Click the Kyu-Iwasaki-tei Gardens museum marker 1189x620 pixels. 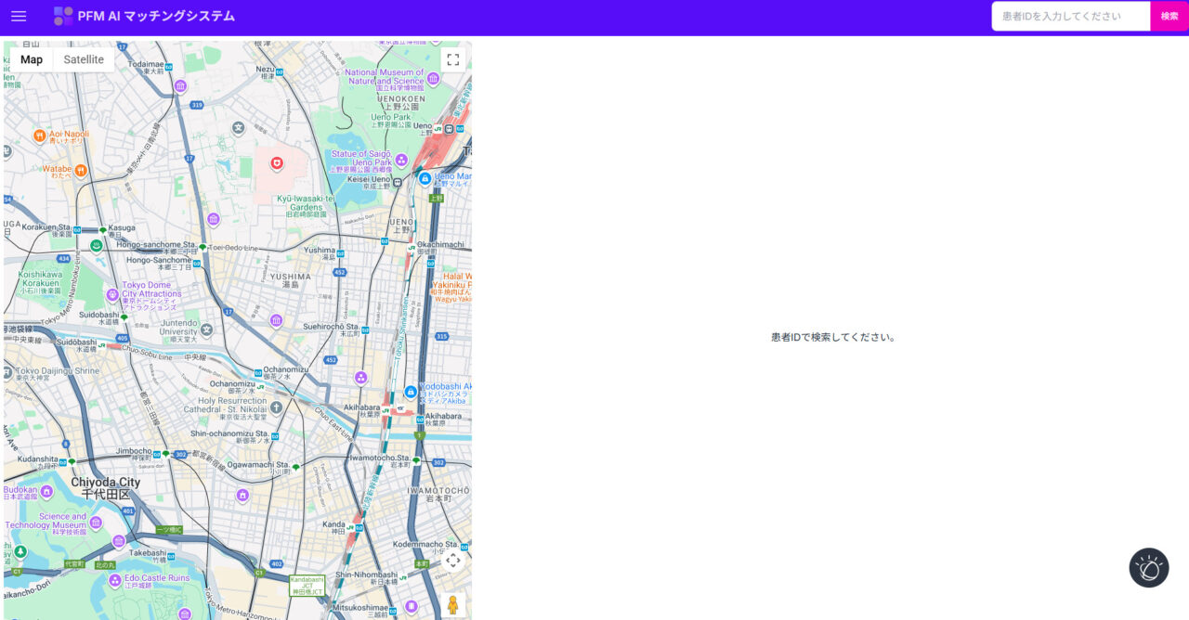coord(214,219)
